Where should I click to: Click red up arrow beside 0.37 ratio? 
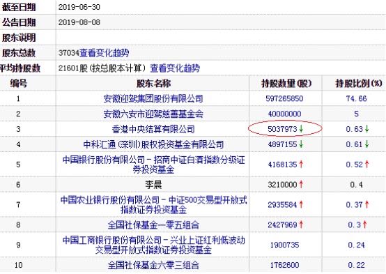366,204
